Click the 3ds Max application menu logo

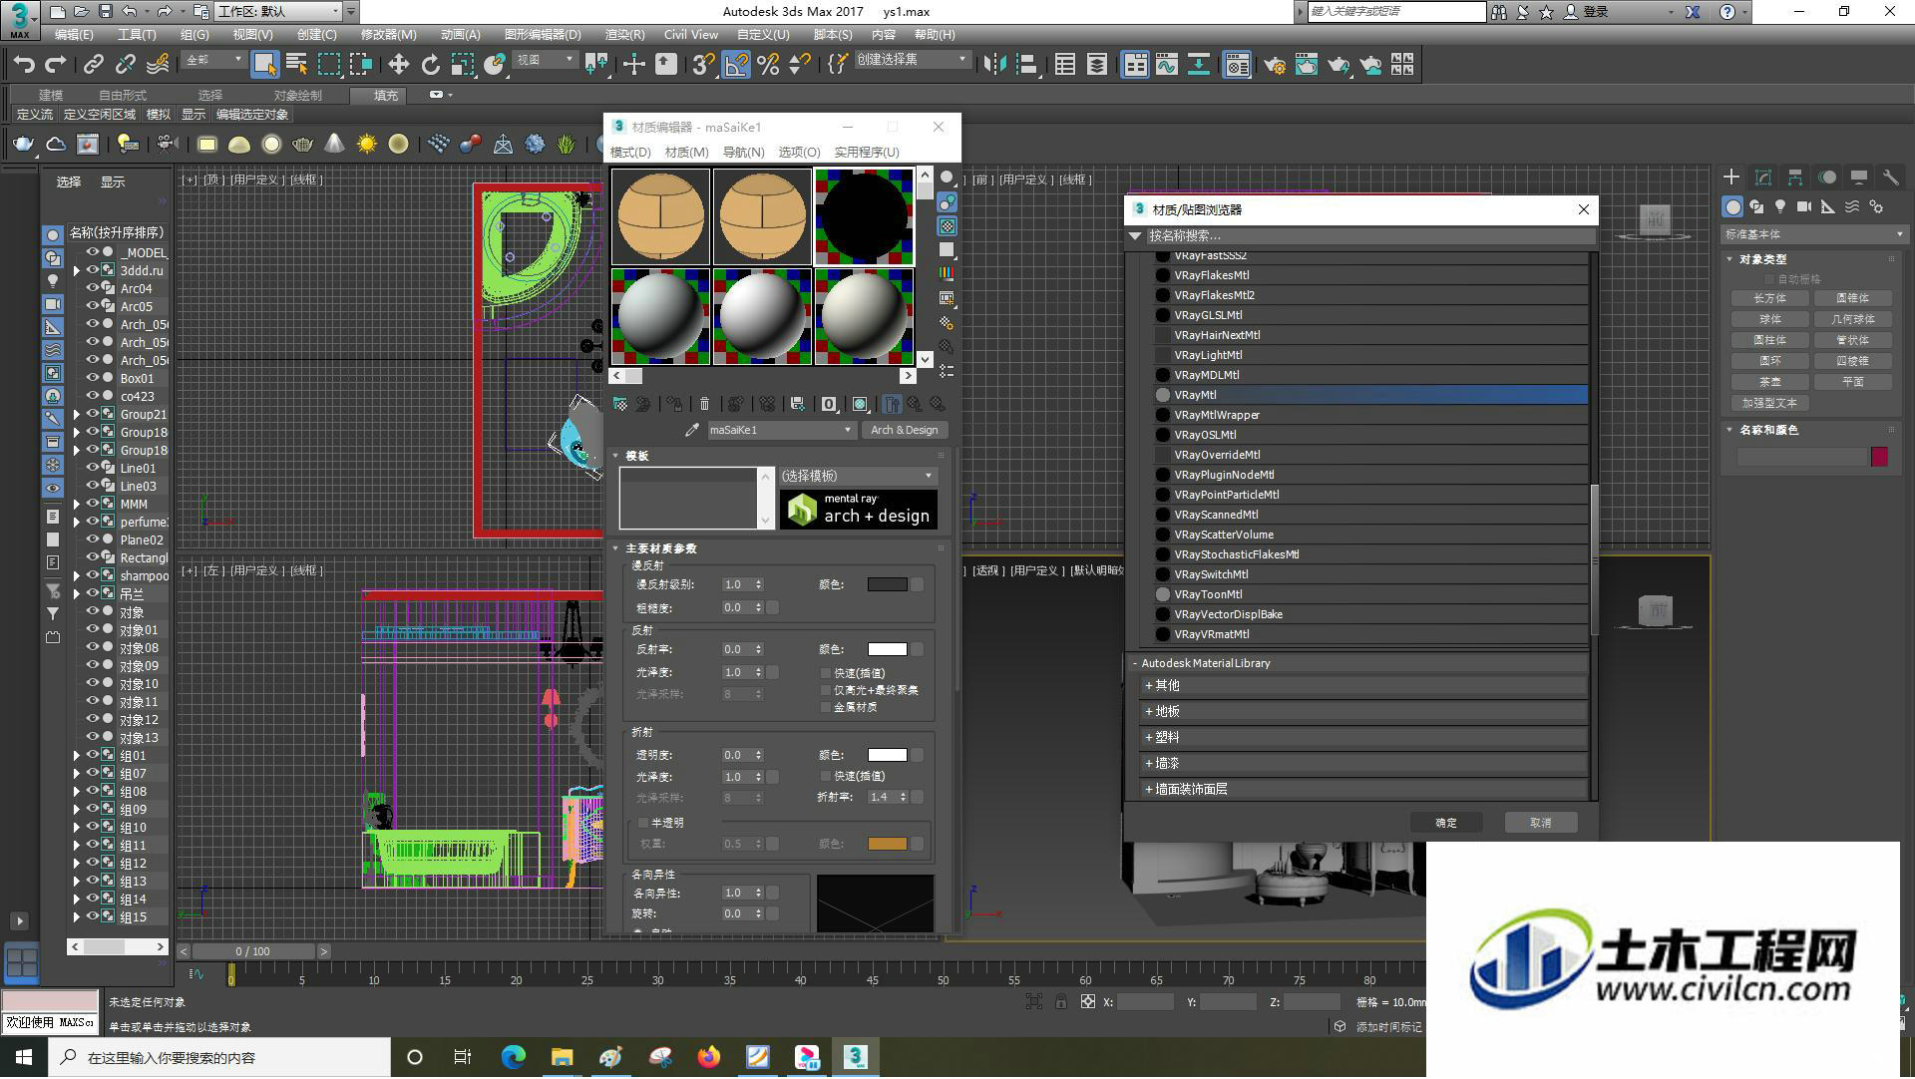19,20
